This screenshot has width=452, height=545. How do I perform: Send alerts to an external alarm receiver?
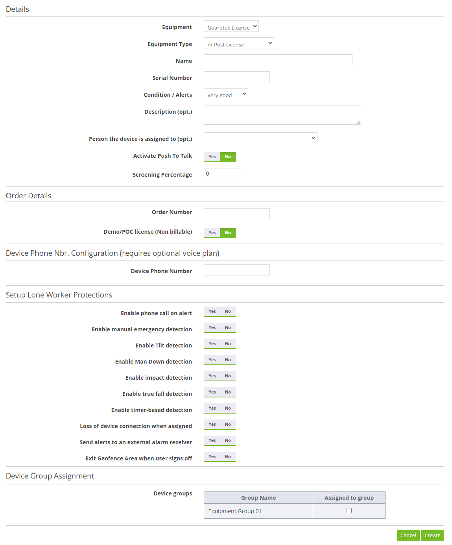(x=212, y=440)
